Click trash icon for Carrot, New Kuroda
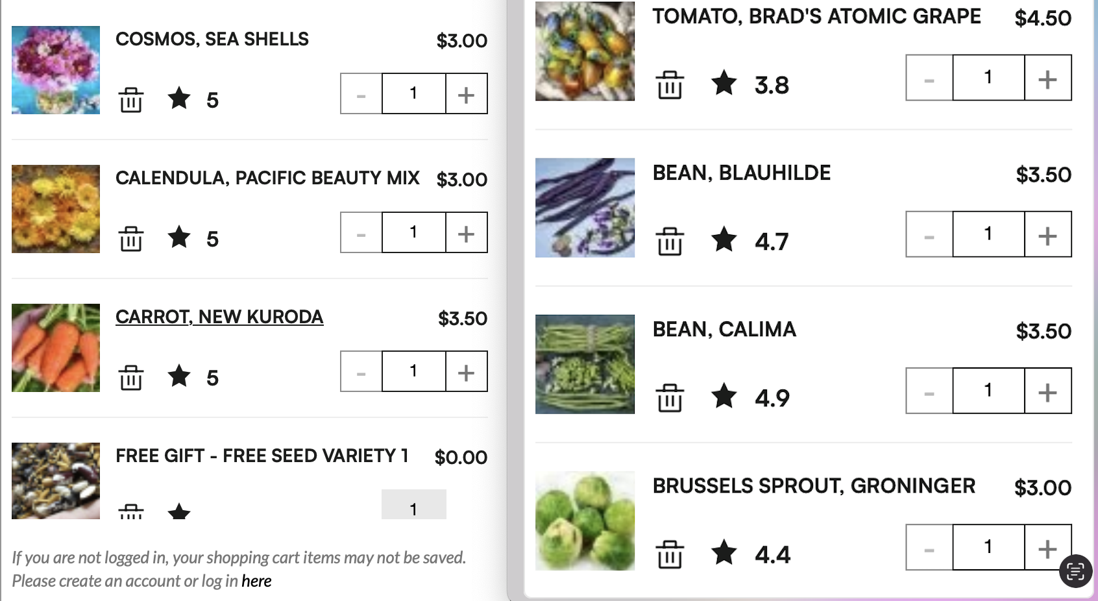The image size is (1098, 601). coord(131,378)
